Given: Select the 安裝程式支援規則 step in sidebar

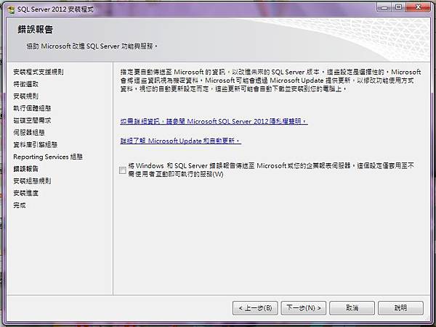Looking at the screenshot, I should click(39, 72).
